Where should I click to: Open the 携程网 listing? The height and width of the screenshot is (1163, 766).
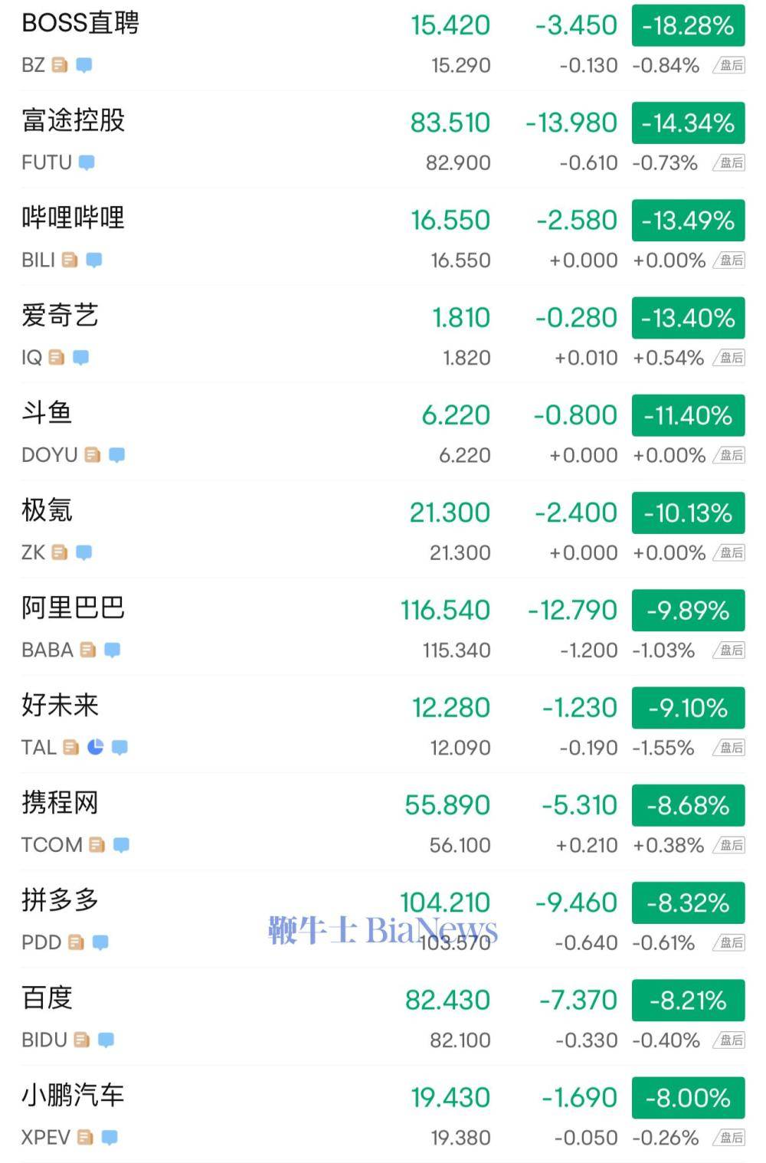pos(383,821)
